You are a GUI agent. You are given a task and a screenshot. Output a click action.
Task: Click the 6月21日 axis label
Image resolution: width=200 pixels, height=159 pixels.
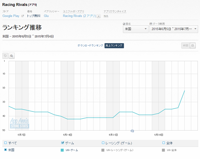coord(113,135)
